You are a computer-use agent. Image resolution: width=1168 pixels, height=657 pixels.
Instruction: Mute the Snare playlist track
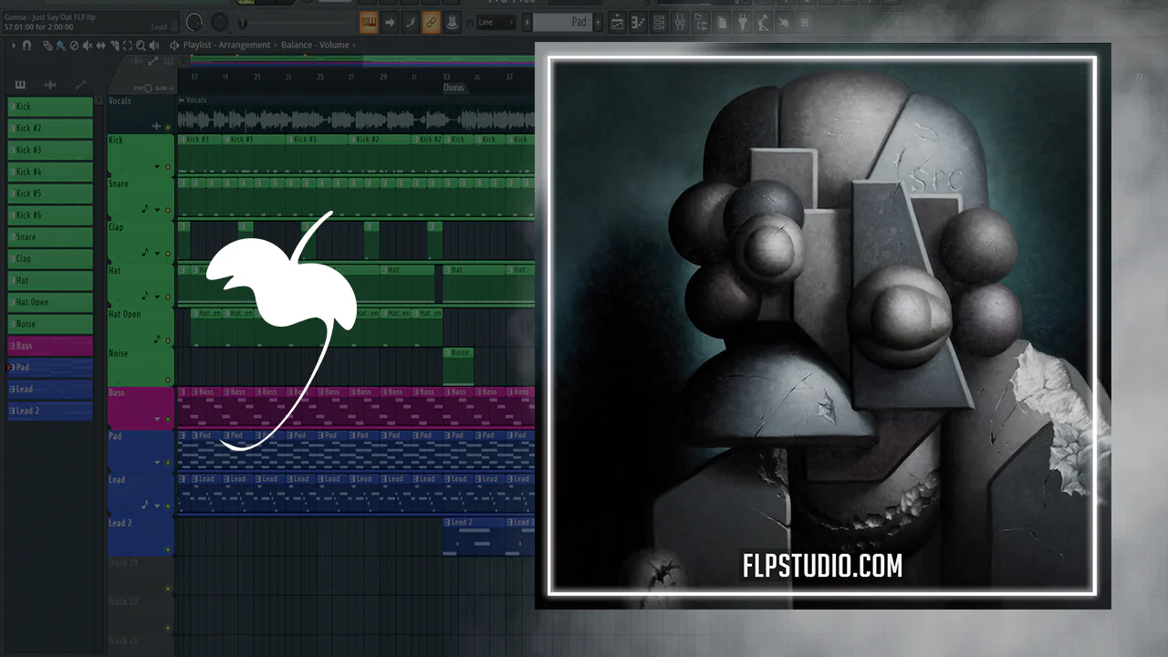(x=168, y=210)
